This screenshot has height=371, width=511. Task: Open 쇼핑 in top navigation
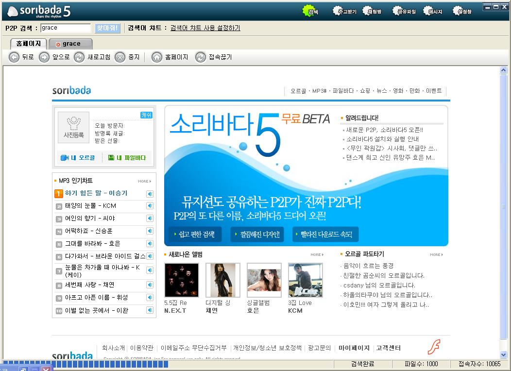coord(365,91)
